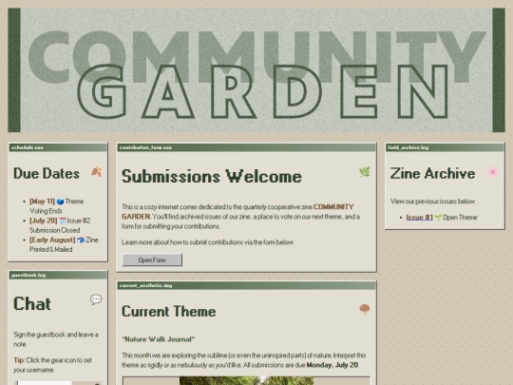This screenshot has width=513, height=385.
Task: Select the guestbook.log title bar
Action: coord(58,275)
